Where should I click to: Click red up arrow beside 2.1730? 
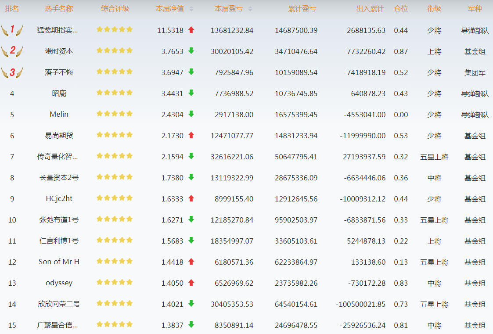click(x=191, y=135)
